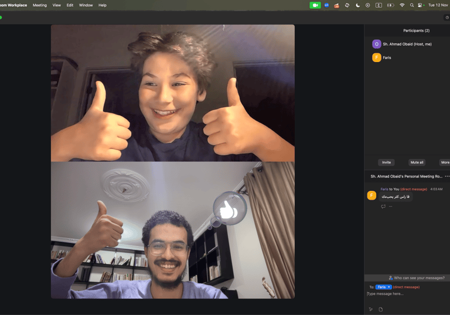Open macOS Control Center
This screenshot has height=315, width=450.
[x=421, y=5]
